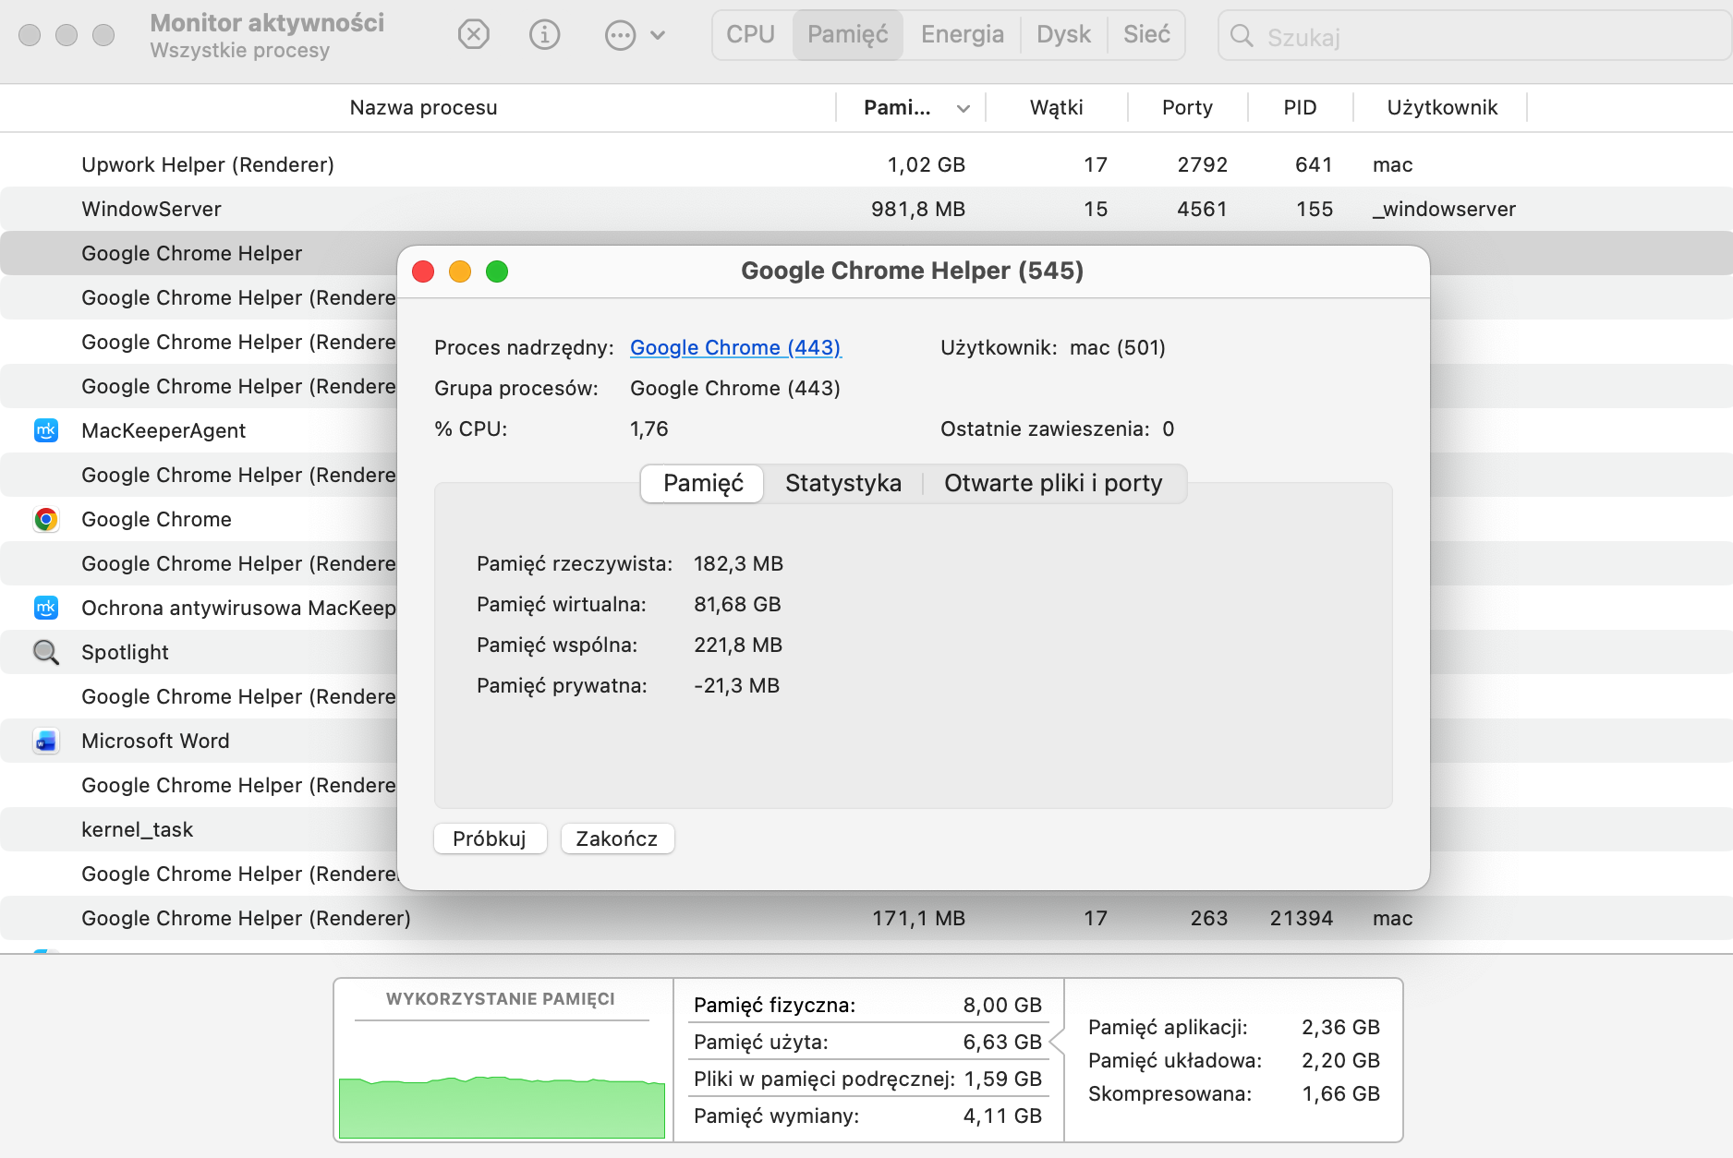Toggle sort order on Pami... column chevron
This screenshot has width=1733, height=1158.
pos(963,108)
